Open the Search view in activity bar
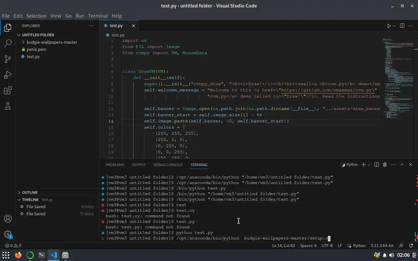The height and width of the screenshot is (261, 418). coord(8,43)
